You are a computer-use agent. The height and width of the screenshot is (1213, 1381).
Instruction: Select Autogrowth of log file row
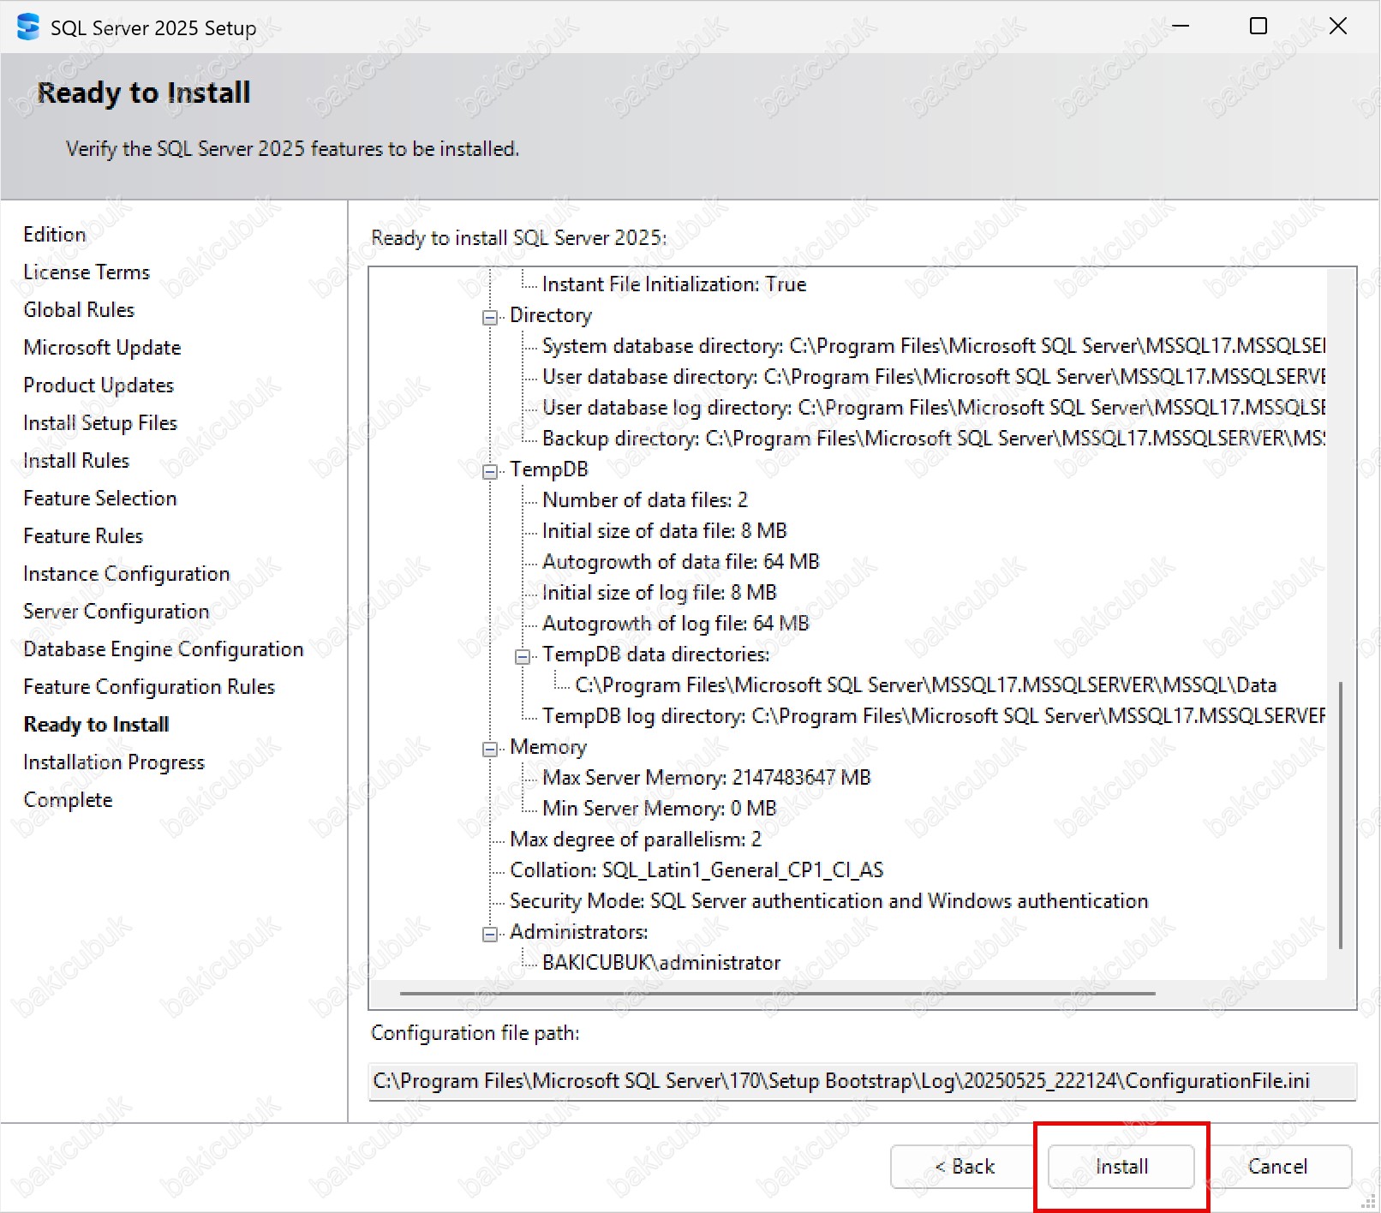click(676, 623)
